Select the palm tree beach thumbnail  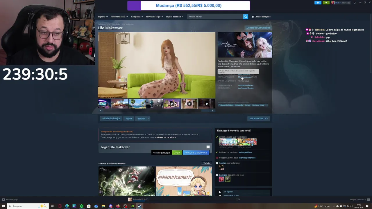tap(137, 104)
